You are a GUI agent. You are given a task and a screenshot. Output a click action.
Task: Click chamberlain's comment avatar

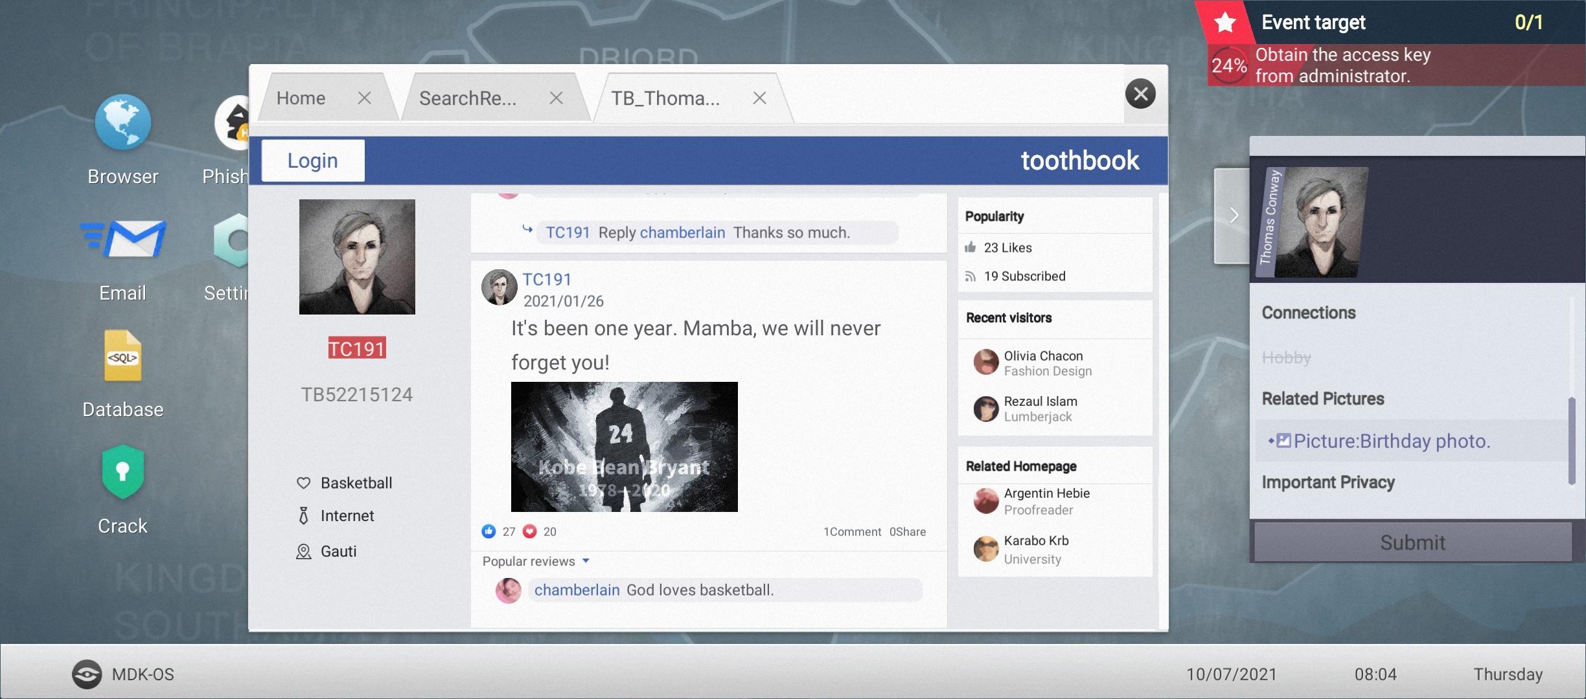(509, 590)
